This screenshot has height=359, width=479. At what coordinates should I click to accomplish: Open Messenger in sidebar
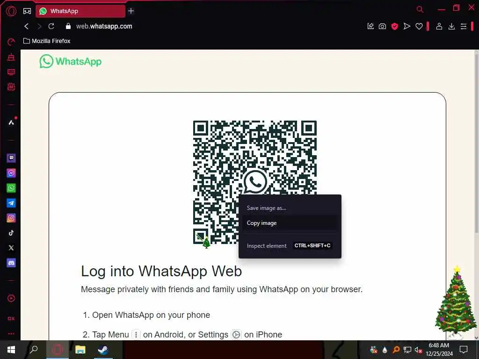point(11,173)
